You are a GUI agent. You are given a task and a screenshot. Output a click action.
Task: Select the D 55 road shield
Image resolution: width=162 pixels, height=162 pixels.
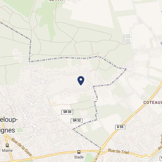coord(120,127)
